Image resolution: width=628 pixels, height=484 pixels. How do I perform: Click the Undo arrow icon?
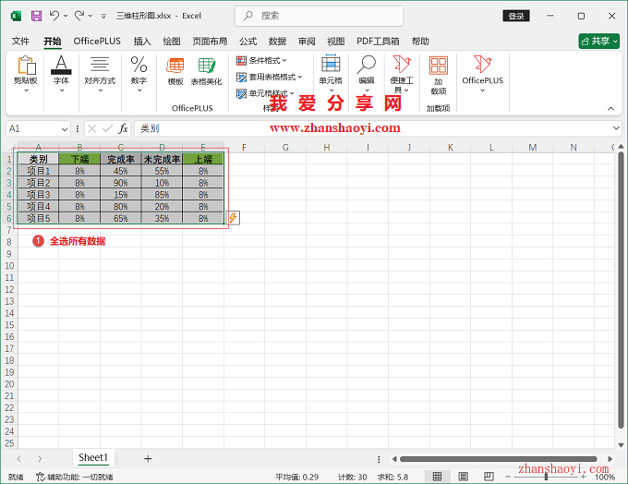(54, 16)
